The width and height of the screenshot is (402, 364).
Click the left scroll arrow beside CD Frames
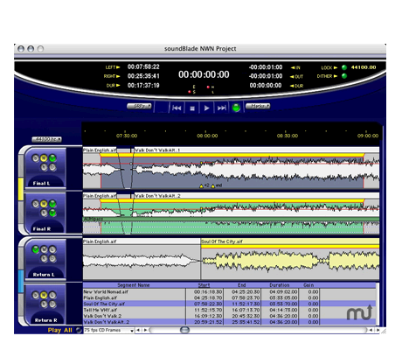pos(138,330)
